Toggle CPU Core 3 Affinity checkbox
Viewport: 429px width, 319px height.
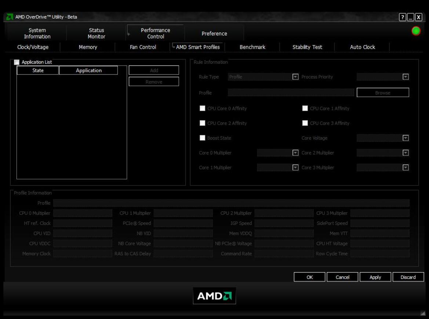[305, 123]
